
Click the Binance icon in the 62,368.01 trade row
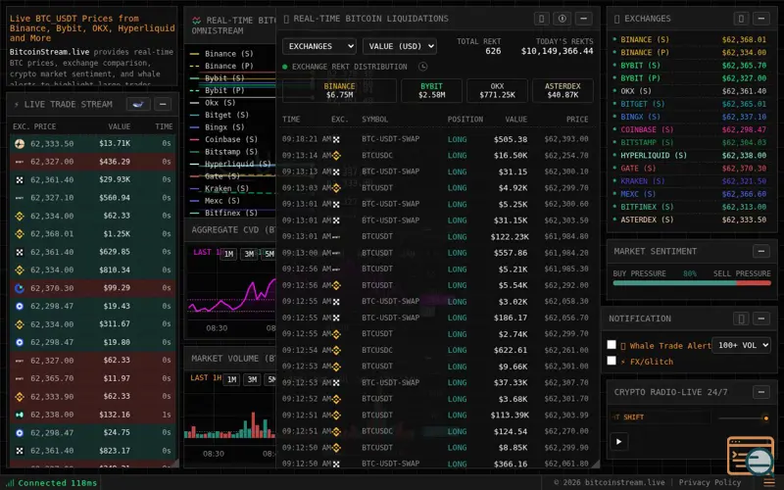point(20,234)
